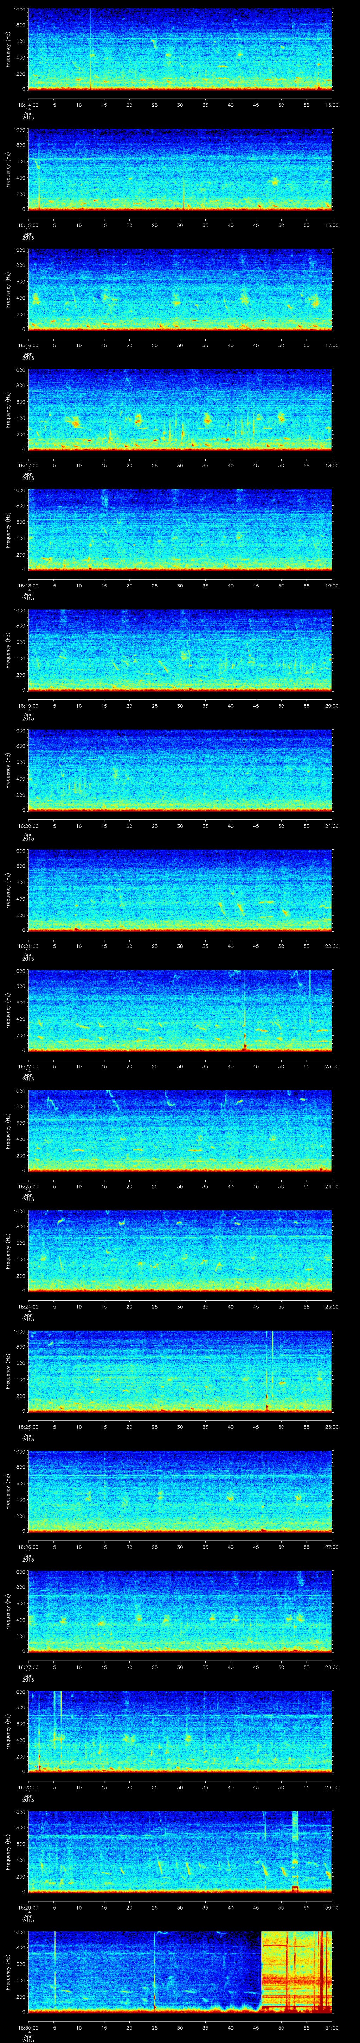This screenshot has width=360, height=2043.
Task: Open the spectrogram panel starting at 16:17:00
Action: (180, 409)
